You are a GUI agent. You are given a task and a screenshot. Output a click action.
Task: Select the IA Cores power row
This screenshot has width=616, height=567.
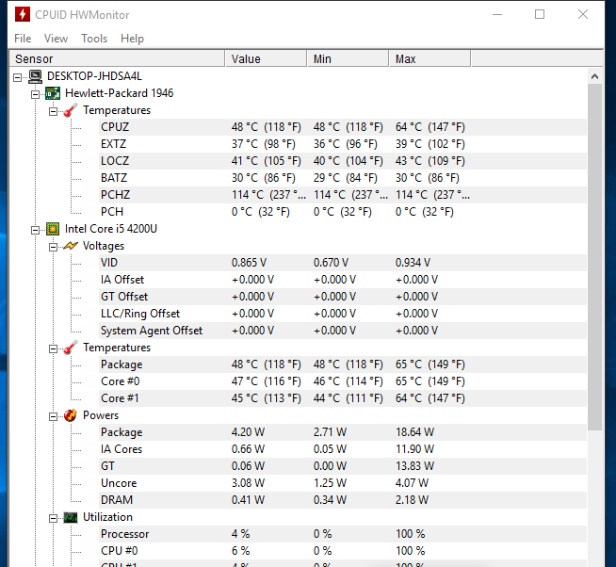(343, 449)
